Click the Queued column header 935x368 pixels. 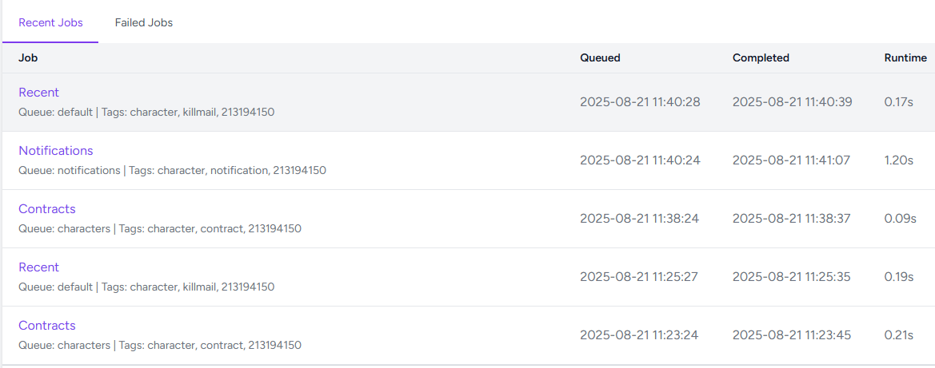(600, 58)
